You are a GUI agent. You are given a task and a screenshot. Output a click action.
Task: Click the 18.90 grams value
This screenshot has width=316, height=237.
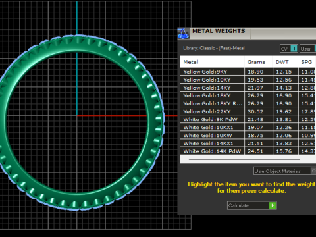coord(255,72)
